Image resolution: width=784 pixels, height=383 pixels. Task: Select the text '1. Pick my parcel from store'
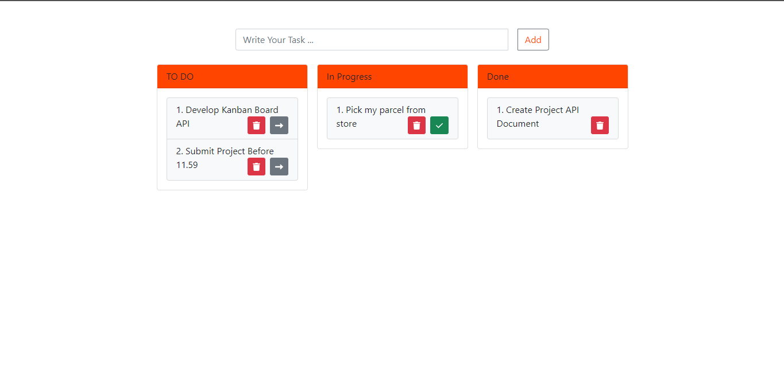coord(381,117)
